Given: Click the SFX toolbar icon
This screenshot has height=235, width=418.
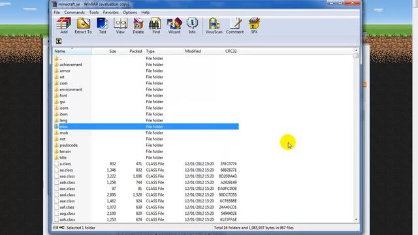Looking at the screenshot, I should pos(254,25).
